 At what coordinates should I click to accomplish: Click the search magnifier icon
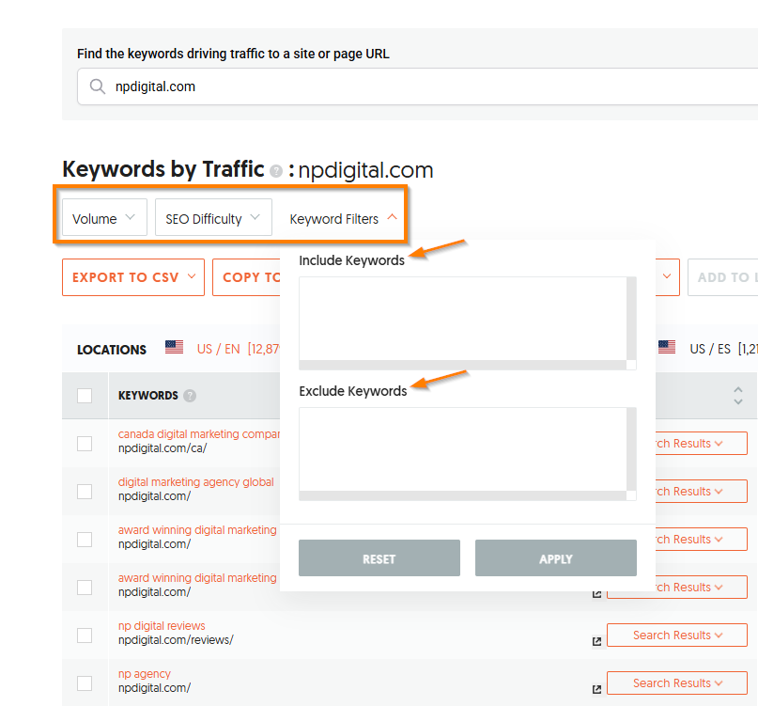(97, 86)
